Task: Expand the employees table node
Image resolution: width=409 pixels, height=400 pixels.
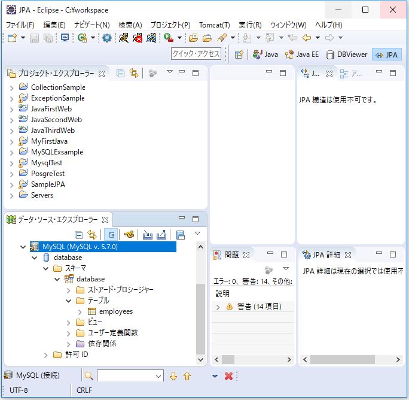Action: click(80, 311)
